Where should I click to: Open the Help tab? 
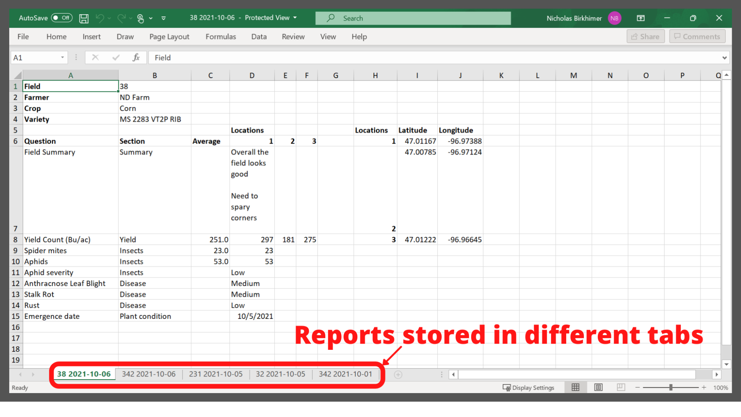(x=359, y=37)
